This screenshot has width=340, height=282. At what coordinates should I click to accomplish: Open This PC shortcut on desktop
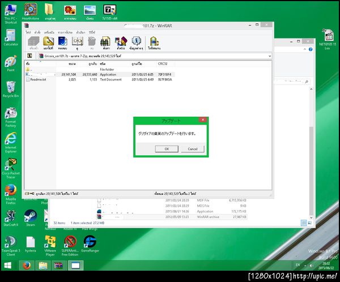pos(11,14)
